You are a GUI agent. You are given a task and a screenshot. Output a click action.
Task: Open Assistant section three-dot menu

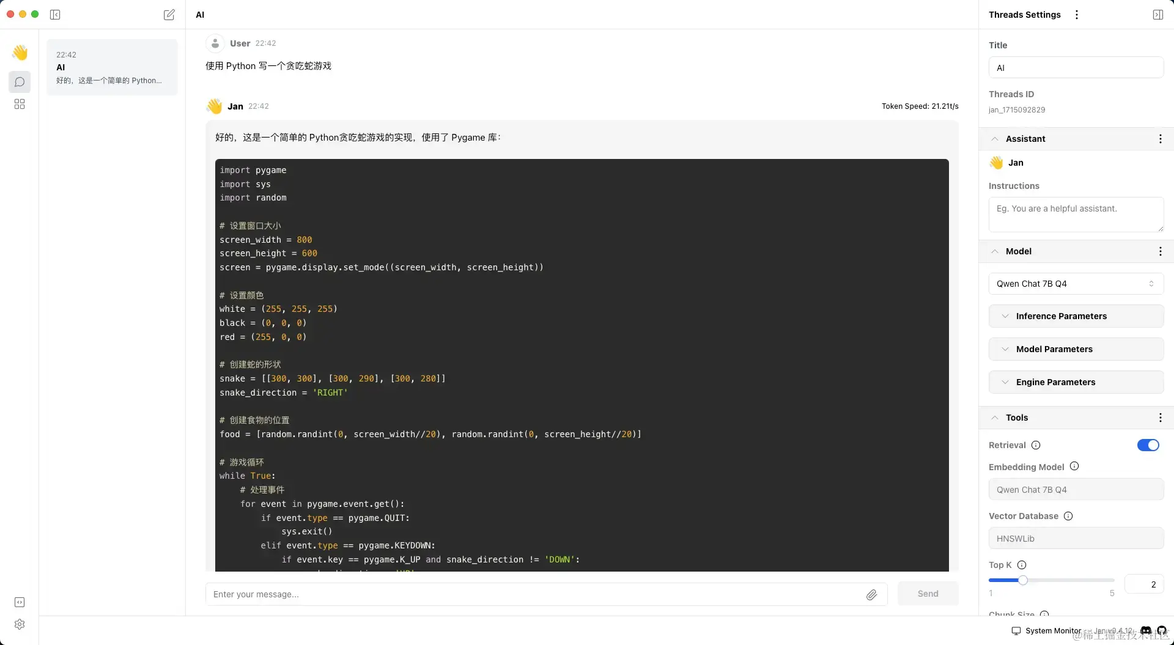[1160, 139]
